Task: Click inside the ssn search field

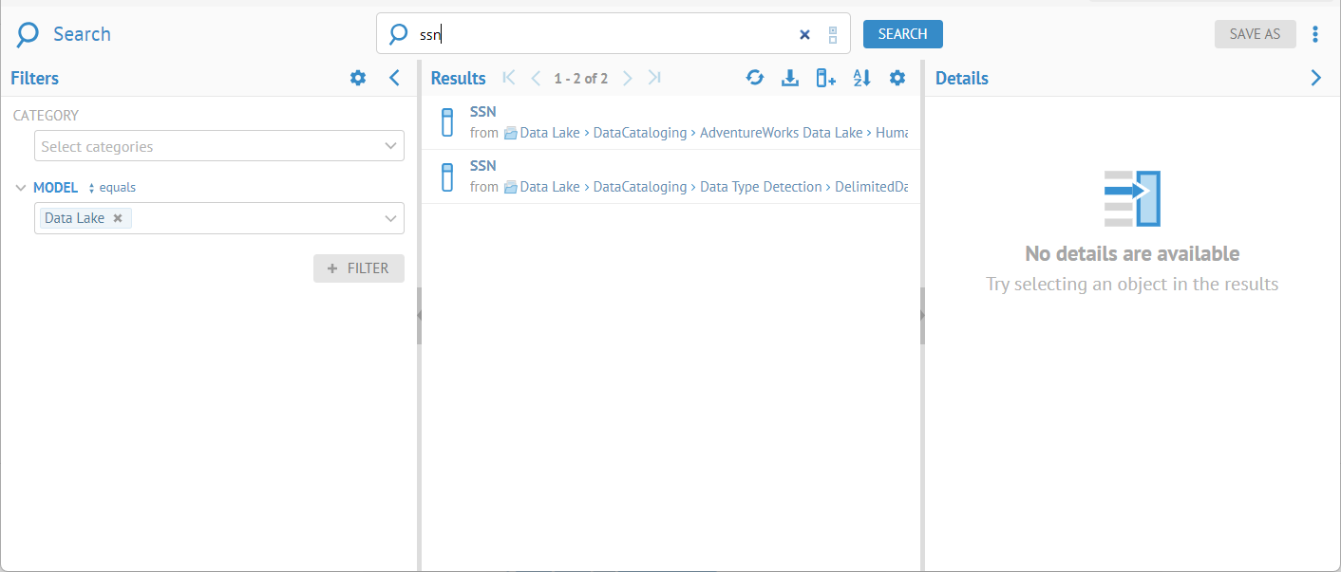Action: (x=608, y=34)
